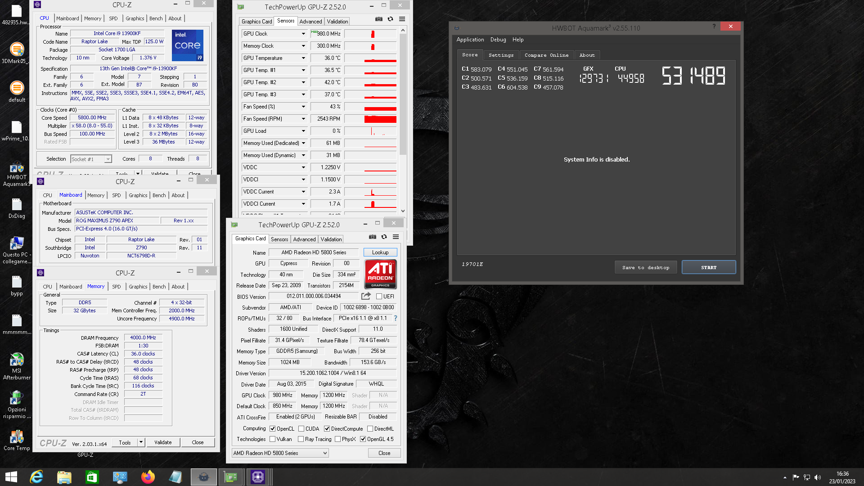864x486 pixels.
Task: Open the wPrime desktop file icon
Action: click(17, 131)
